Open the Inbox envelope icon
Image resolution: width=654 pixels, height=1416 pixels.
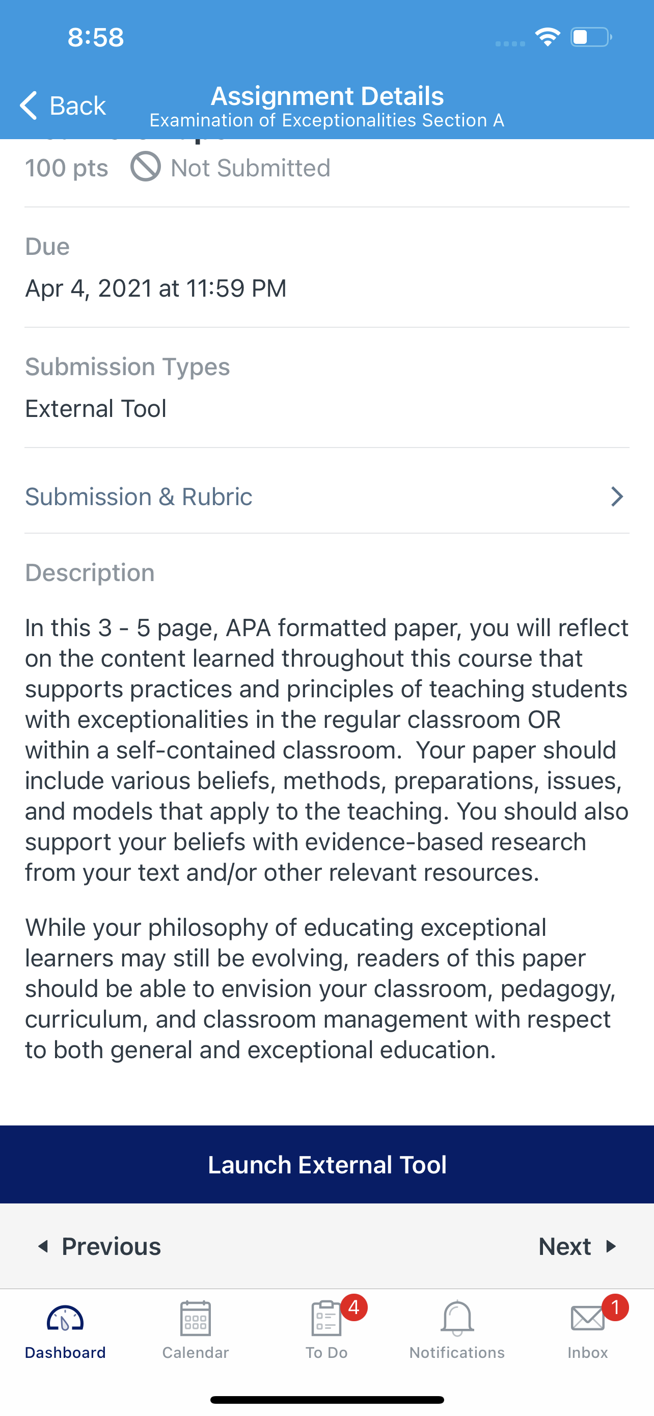(x=587, y=1318)
